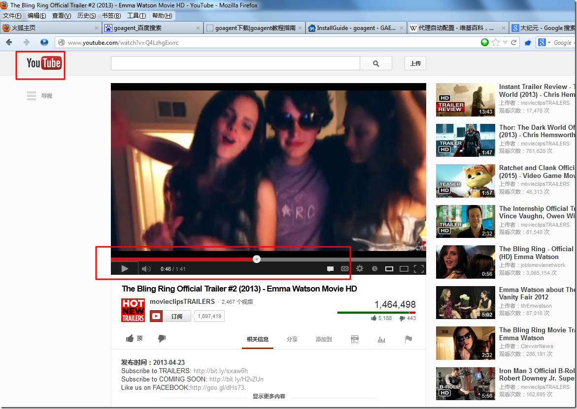Open the 查看(V) menu
This screenshot has width=577, height=409.
62,15
